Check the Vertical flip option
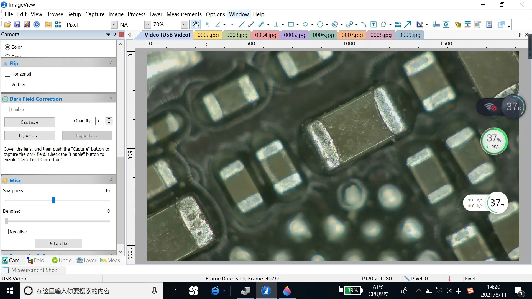Image resolution: width=532 pixels, height=299 pixels. pyautogui.click(x=7, y=84)
